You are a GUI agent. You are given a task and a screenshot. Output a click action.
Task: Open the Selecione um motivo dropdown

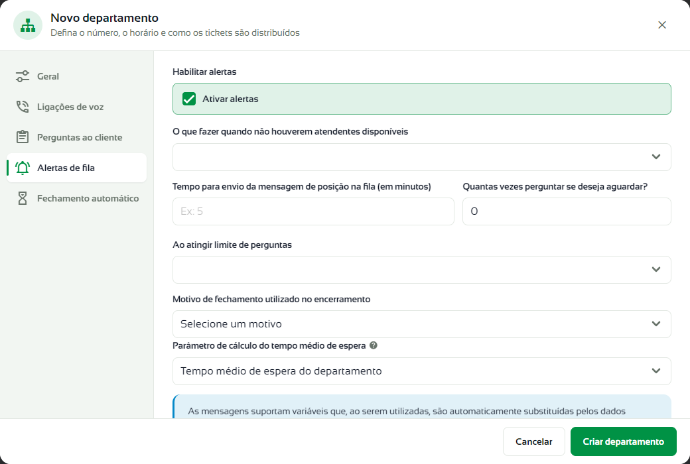coord(421,324)
